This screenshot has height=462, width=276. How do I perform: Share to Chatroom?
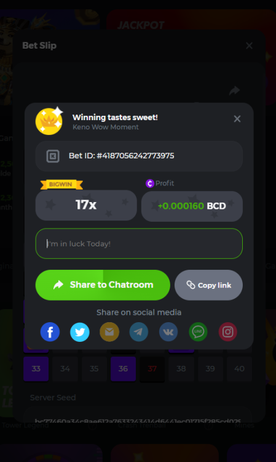(x=103, y=285)
